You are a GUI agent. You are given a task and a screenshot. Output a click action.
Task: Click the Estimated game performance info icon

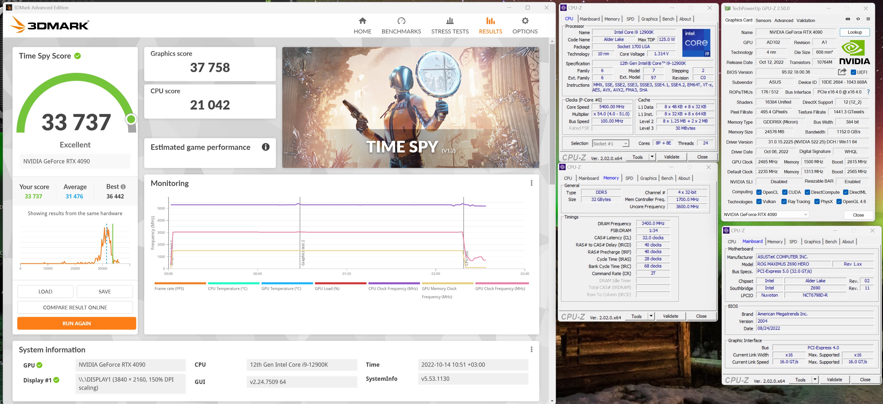pos(266,147)
